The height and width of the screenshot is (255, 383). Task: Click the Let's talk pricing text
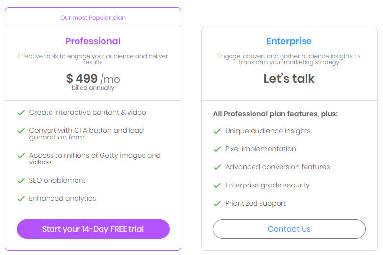tap(289, 78)
